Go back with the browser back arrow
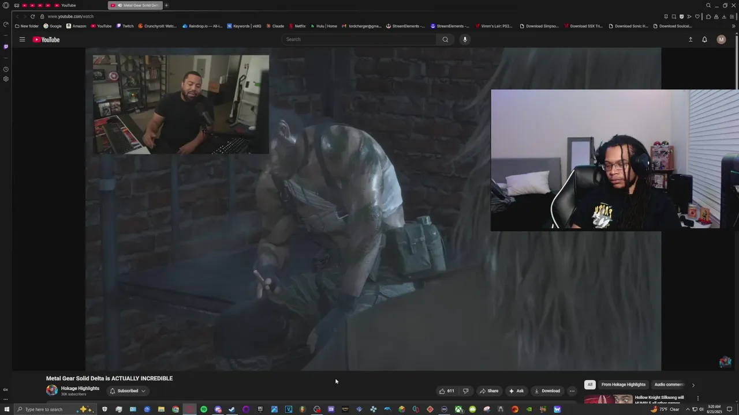 [17, 16]
